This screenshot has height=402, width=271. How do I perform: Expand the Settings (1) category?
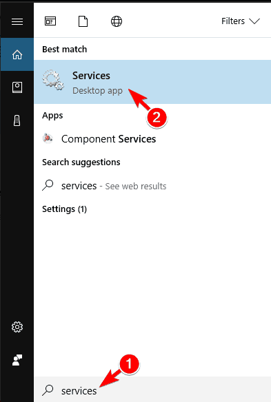click(x=65, y=209)
